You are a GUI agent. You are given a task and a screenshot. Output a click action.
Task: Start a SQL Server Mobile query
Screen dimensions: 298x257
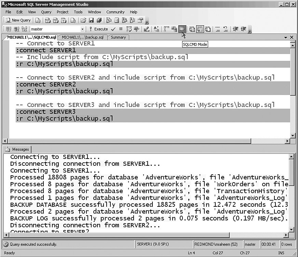(73, 21)
